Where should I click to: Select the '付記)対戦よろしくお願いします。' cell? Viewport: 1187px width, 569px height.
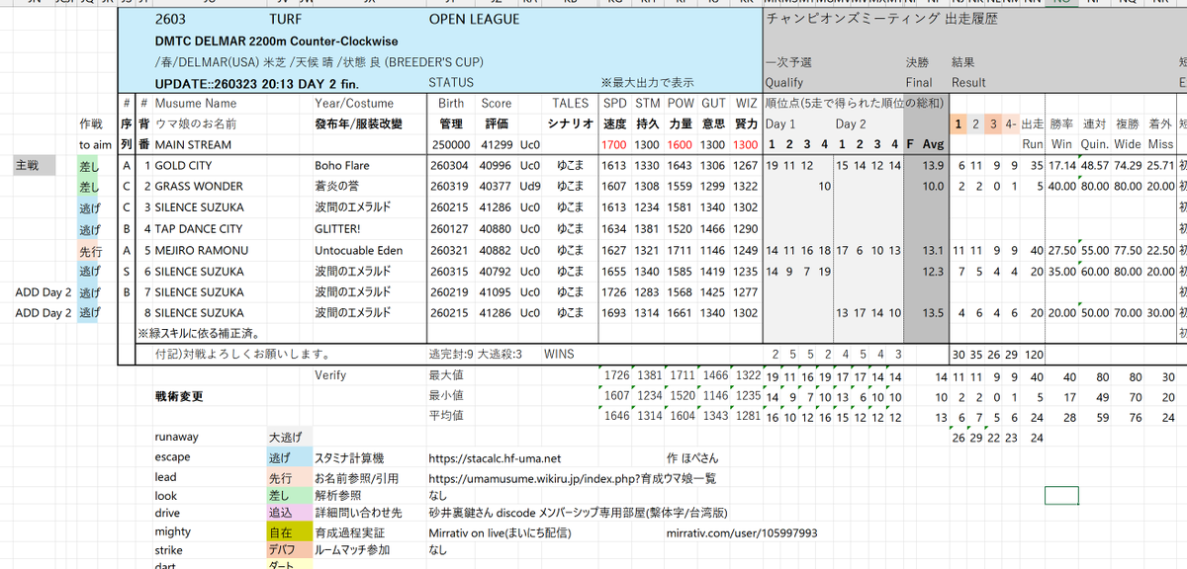tap(242, 354)
